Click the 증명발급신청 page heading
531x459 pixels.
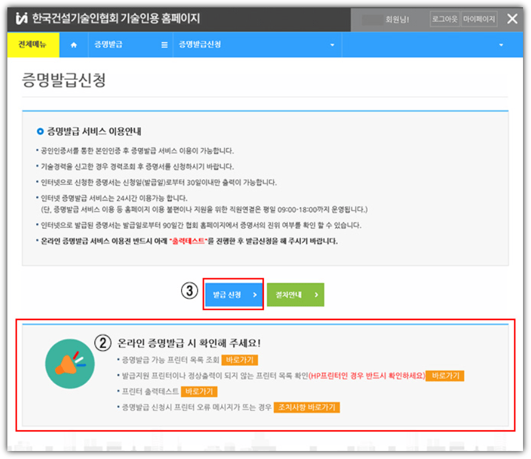pos(64,80)
